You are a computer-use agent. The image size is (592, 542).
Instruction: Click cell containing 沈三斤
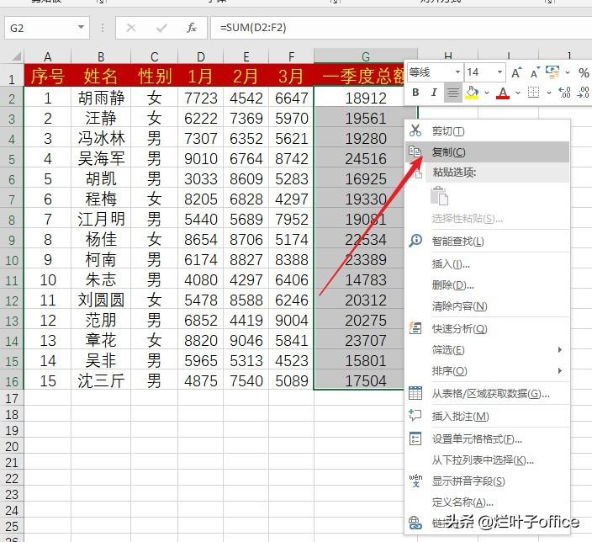pyautogui.click(x=101, y=381)
